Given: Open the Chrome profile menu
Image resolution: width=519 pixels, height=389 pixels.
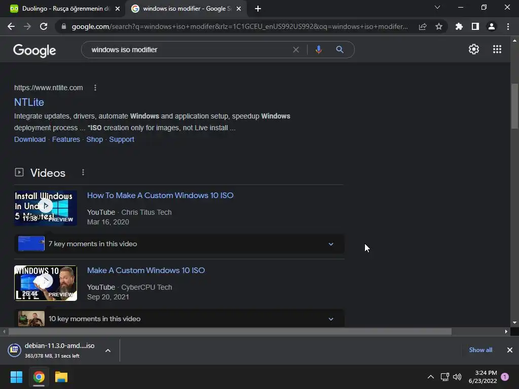Looking at the screenshot, I should [x=492, y=26].
